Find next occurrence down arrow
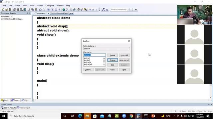This screenshot has width=213, height=119. (129, 10)
